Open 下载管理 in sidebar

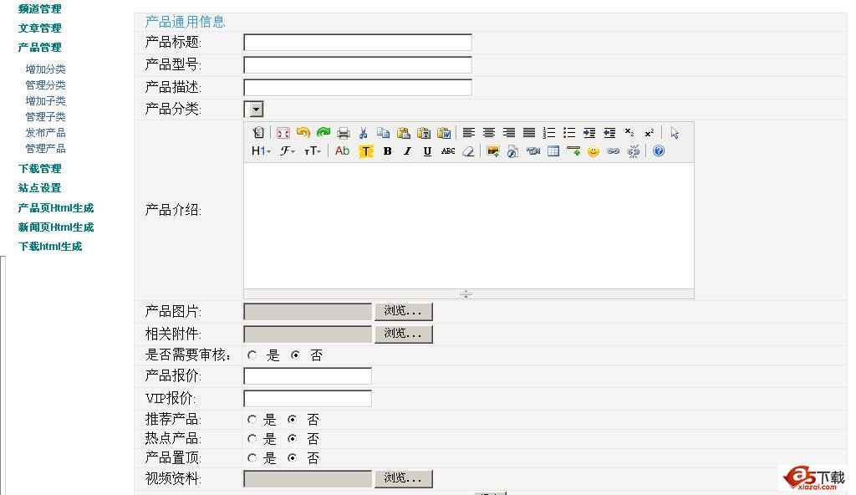coord(39,169)
